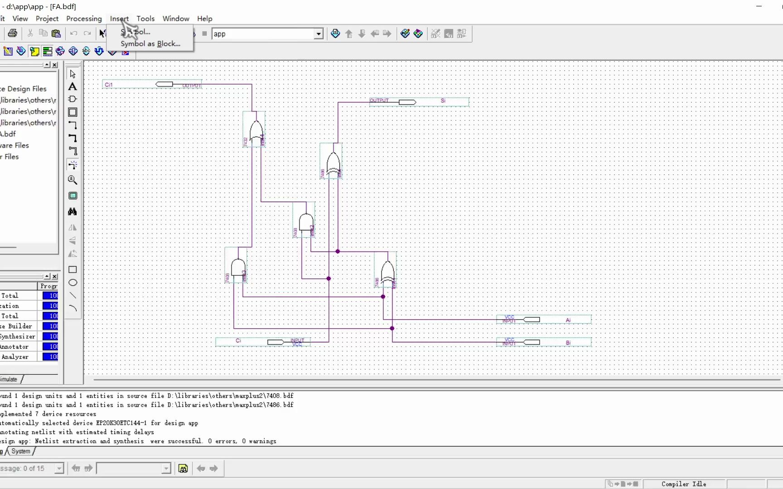This screenshot has height=489, width=783.
Task: Select the text tool (letter A)
Action: click(72, 86)
